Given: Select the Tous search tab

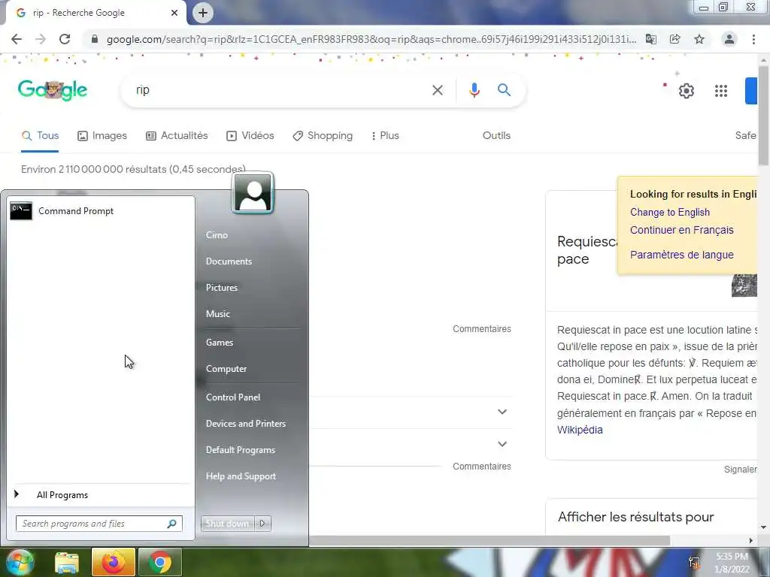Looking at the screenshot, I should [x=41, y=136].
